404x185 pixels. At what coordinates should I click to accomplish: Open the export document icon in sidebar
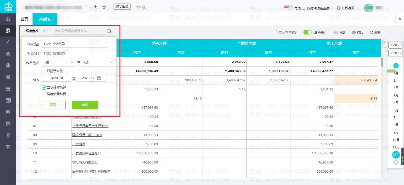(x=8, y=124)
